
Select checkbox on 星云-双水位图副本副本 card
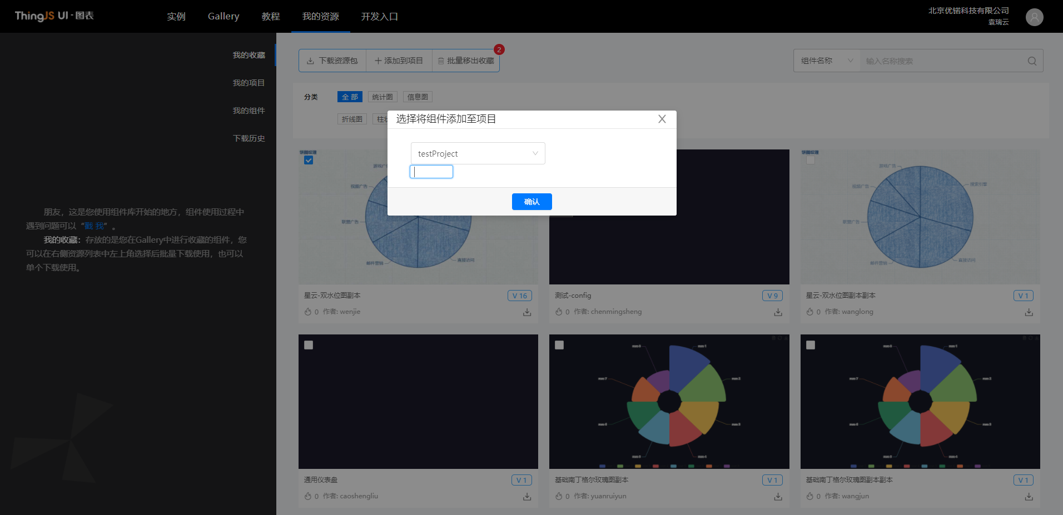point(811,160)
